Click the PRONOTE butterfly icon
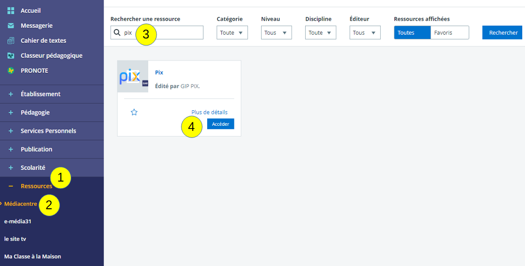525x266 pixels. [11, 71]
